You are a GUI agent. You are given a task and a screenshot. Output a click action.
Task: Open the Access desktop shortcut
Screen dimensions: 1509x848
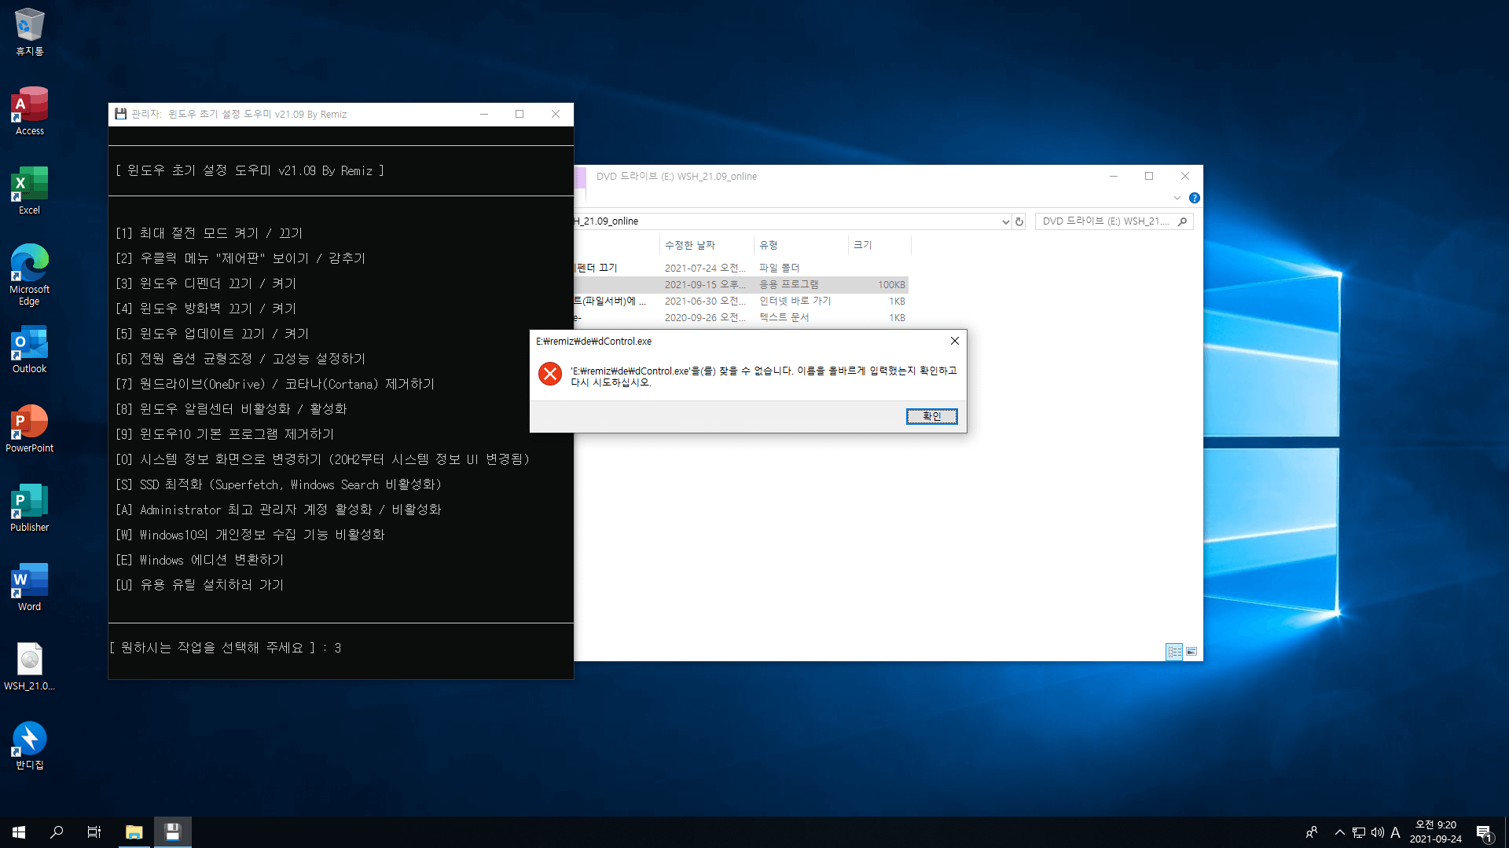click(30, 111)
